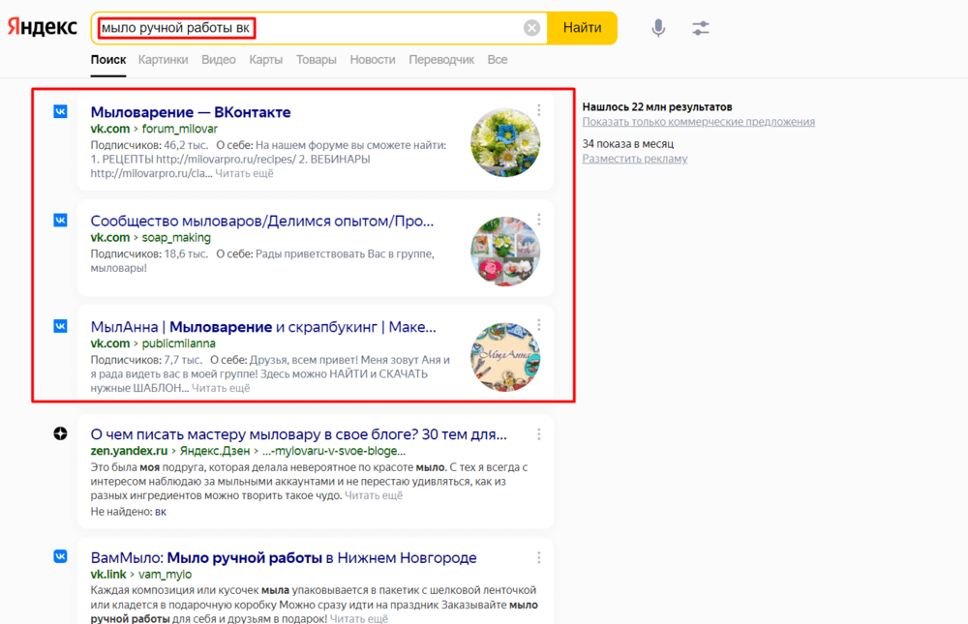Click 34 показа в месяц text
Screen dimensions: 968x624
coord(628,144)
